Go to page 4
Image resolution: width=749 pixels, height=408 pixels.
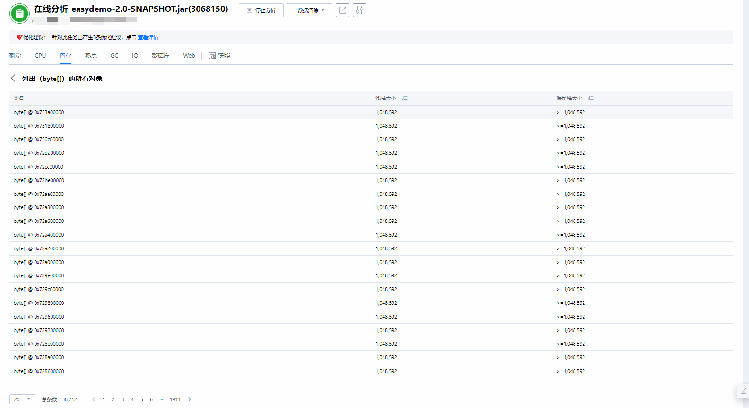(x=132, y=399)
